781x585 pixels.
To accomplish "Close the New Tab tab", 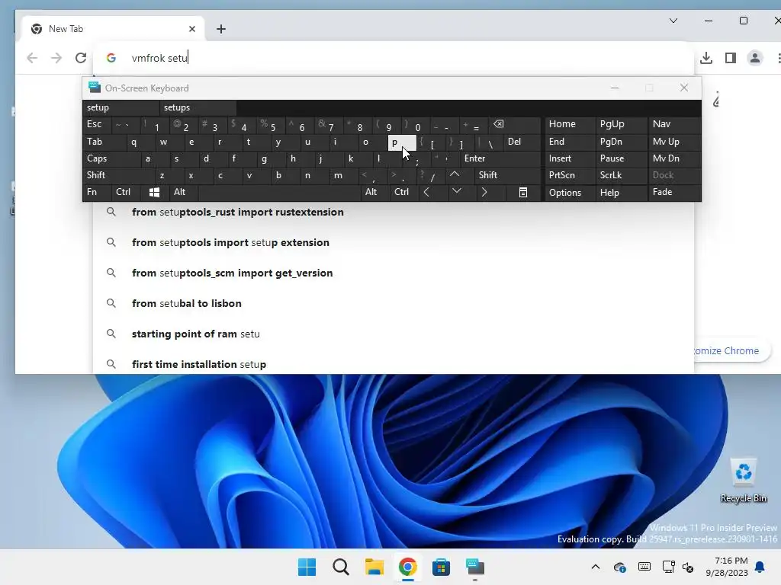I will pos(191,29).
